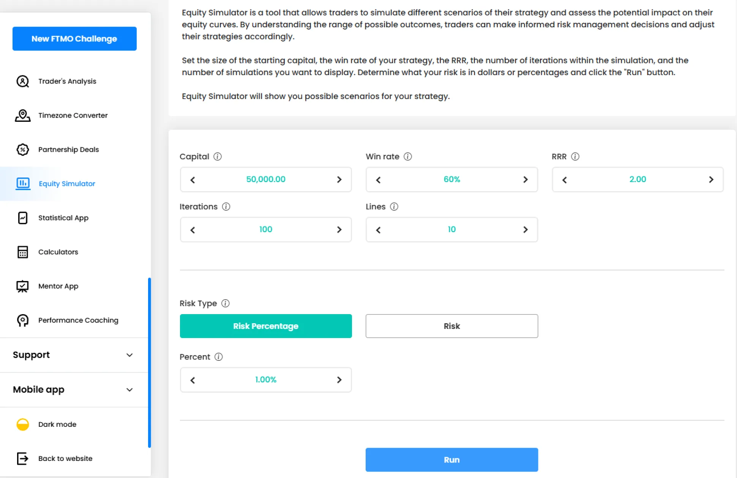Viewport: 737px width, 478px height.
Task: Open the Equity Simulator menu entry
Action: click(x=66, y=184)
